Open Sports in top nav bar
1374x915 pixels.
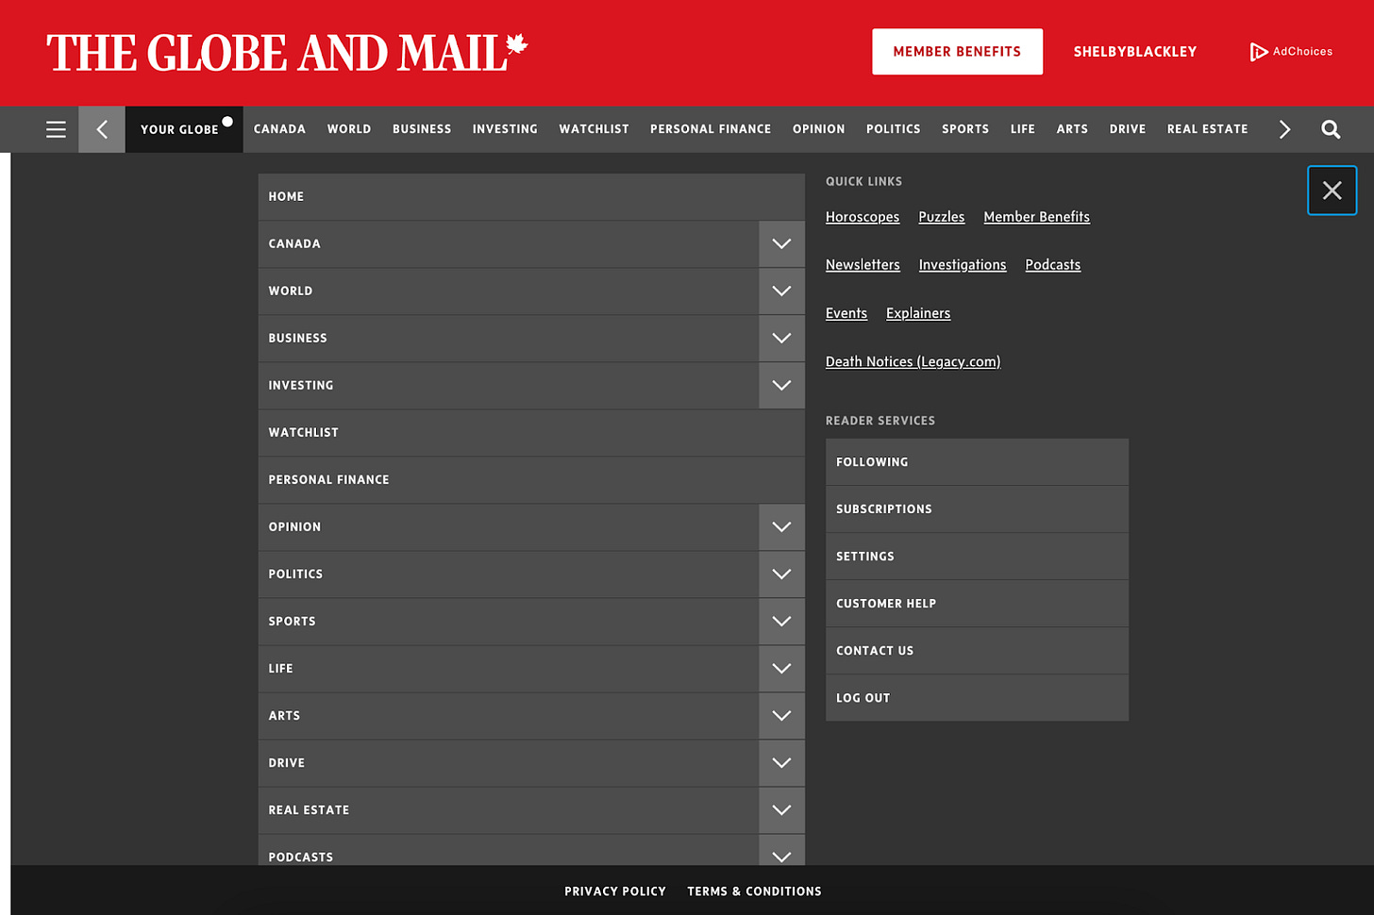pos(965,129)
